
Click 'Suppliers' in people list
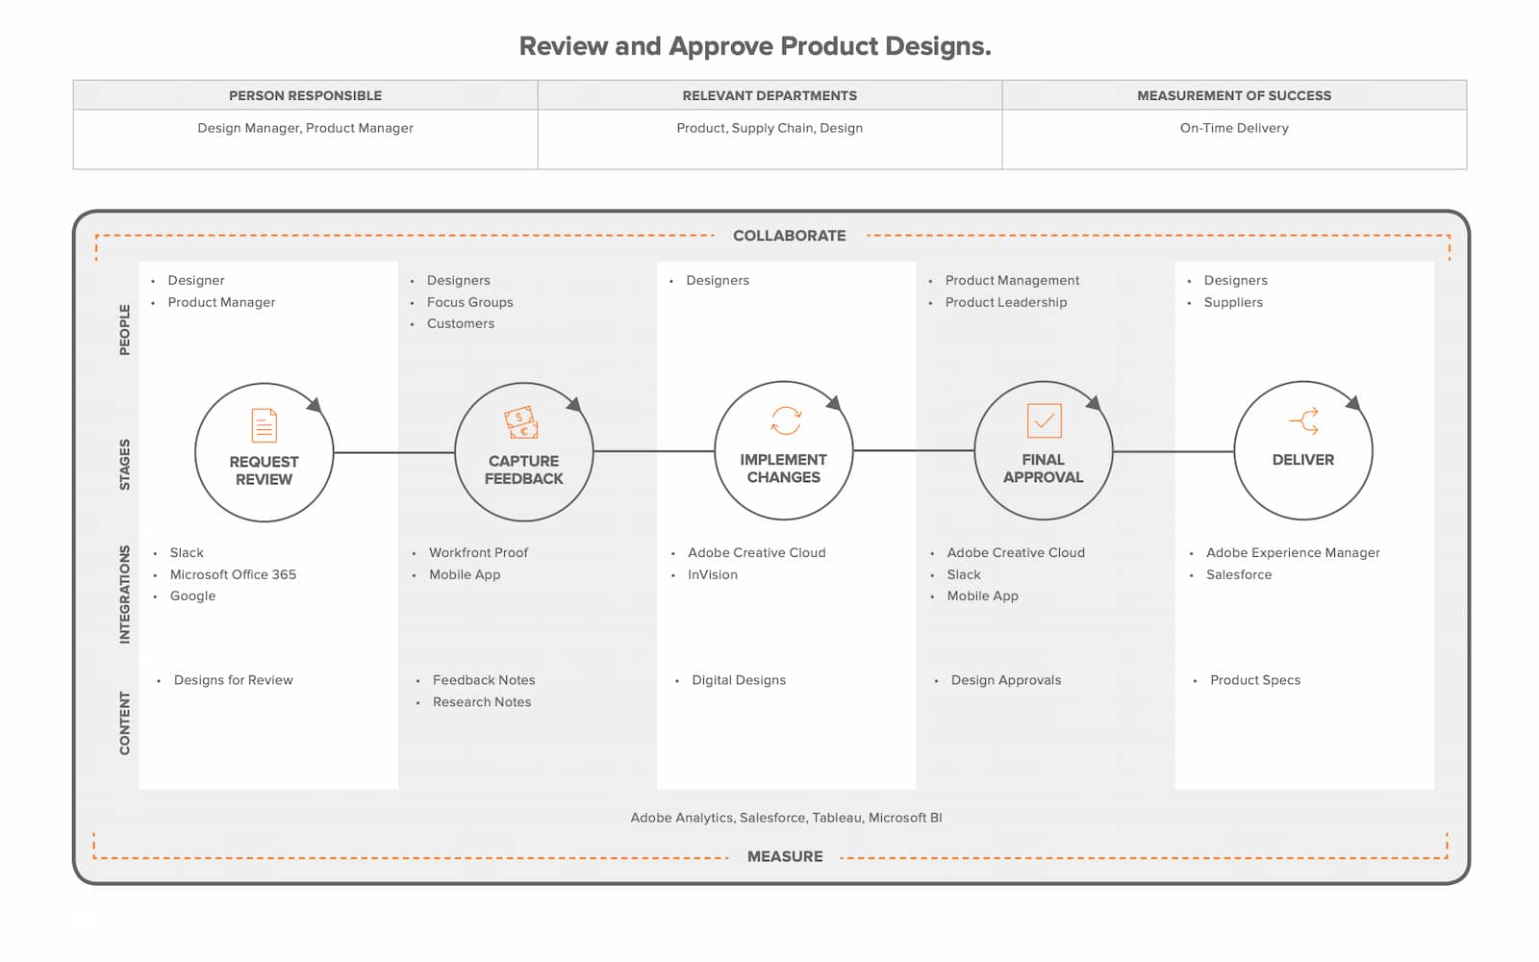pyautogui.click(x=1233, y=302)
